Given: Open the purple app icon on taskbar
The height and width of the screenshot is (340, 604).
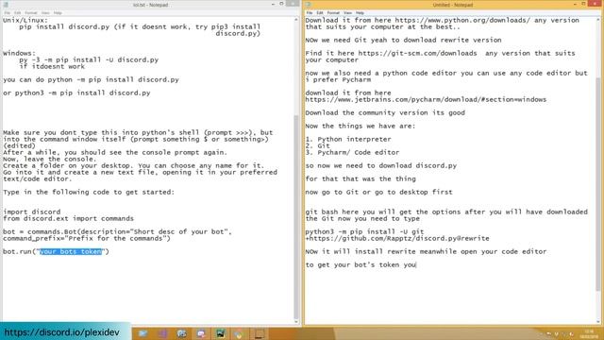Looking at the screenshot, I should [x=162, y=333].
